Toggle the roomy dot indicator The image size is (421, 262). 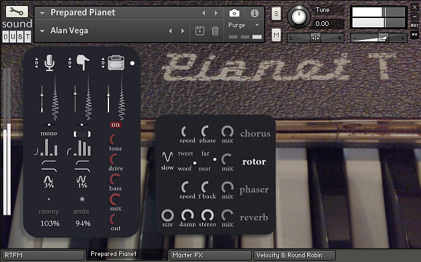tap(49, 199)
